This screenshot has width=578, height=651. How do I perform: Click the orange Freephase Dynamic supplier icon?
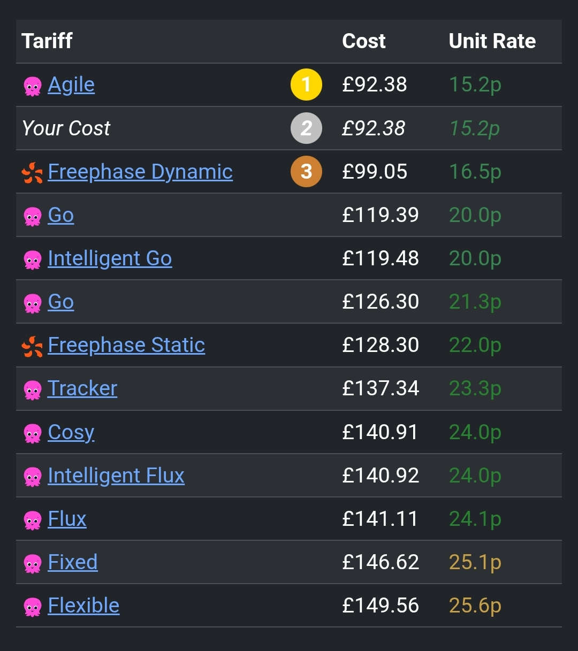tap(33, 172)
